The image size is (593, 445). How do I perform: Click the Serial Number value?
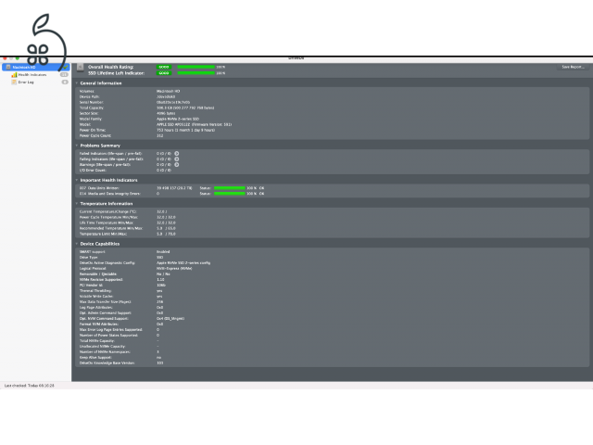(173, 102)
